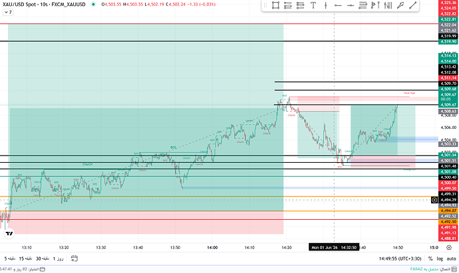Image resolution: width=459 pixels, height=273 pixels.
Task: Open the Go to date calendar icon
Action: (75, 258)
